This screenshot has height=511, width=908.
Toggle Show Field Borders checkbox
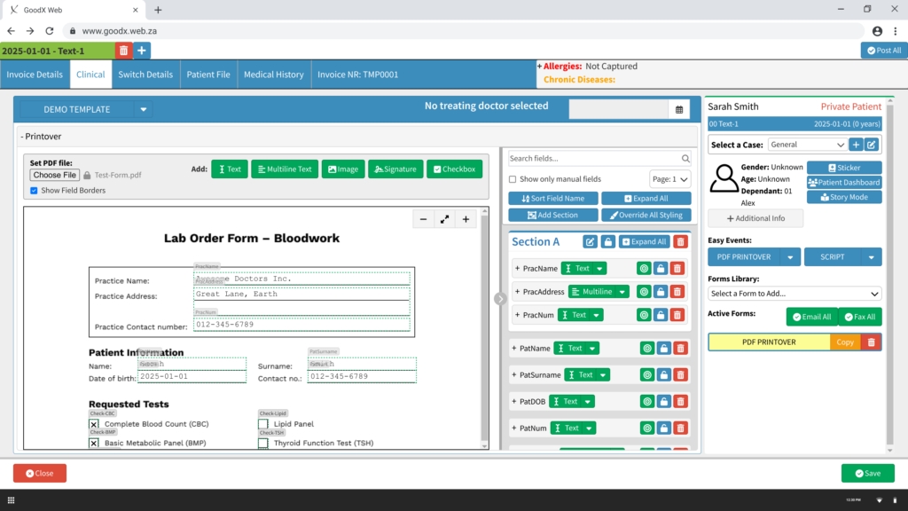[34, 191]
